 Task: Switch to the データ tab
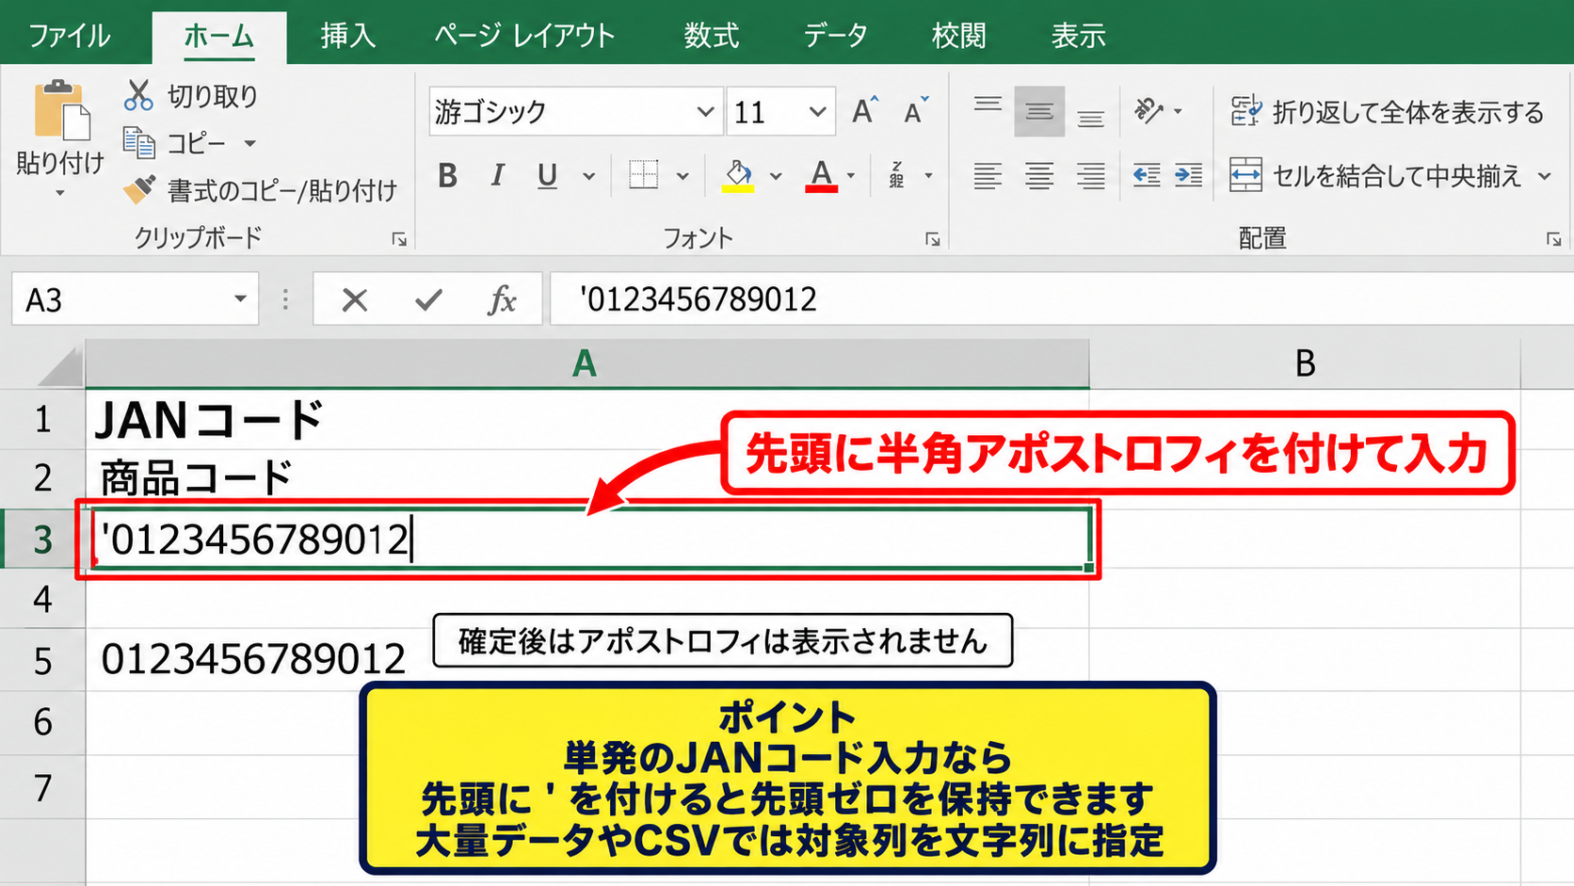click(835, 36)
